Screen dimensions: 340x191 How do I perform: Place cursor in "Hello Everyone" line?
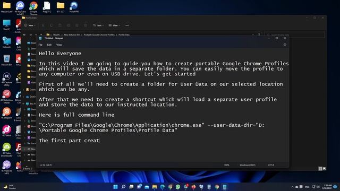[60, 54]
